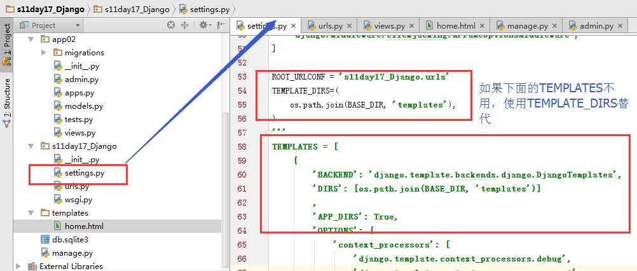Viewport: 637px width, 271px height.
Task: Click the 'BACKEND' line in TEMPLATES
Action: [467, 175]
